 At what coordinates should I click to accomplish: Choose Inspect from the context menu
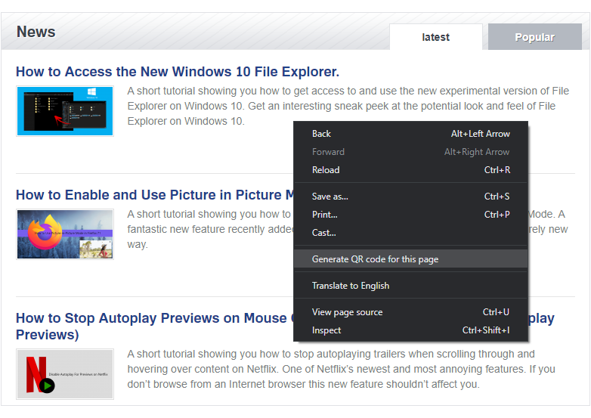click(x=410, y=330)
